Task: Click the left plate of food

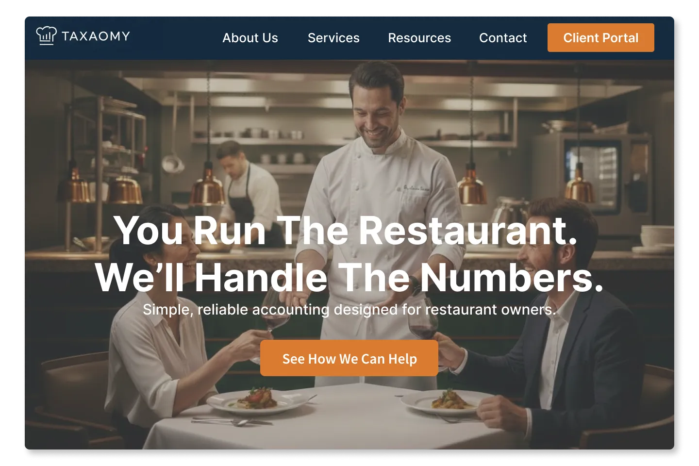Action: [257, 401]
